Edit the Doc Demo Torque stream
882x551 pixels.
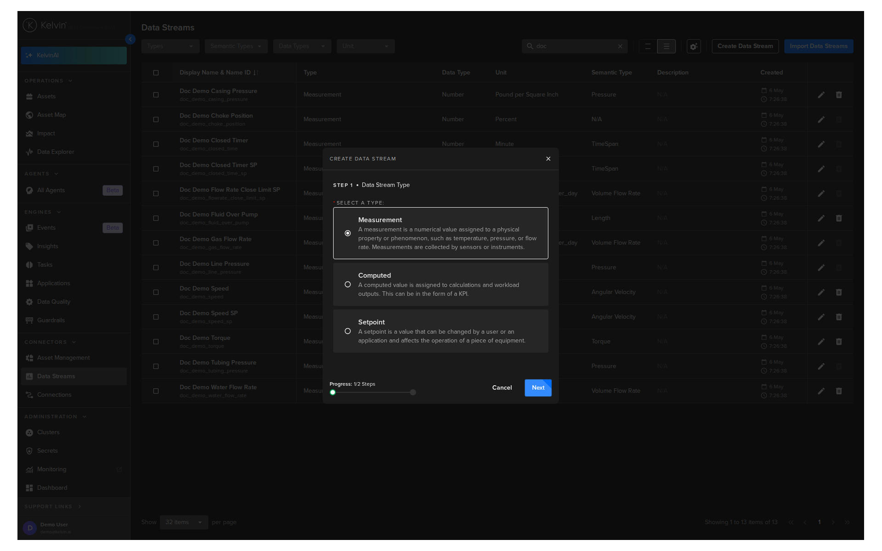pos(821,342)
